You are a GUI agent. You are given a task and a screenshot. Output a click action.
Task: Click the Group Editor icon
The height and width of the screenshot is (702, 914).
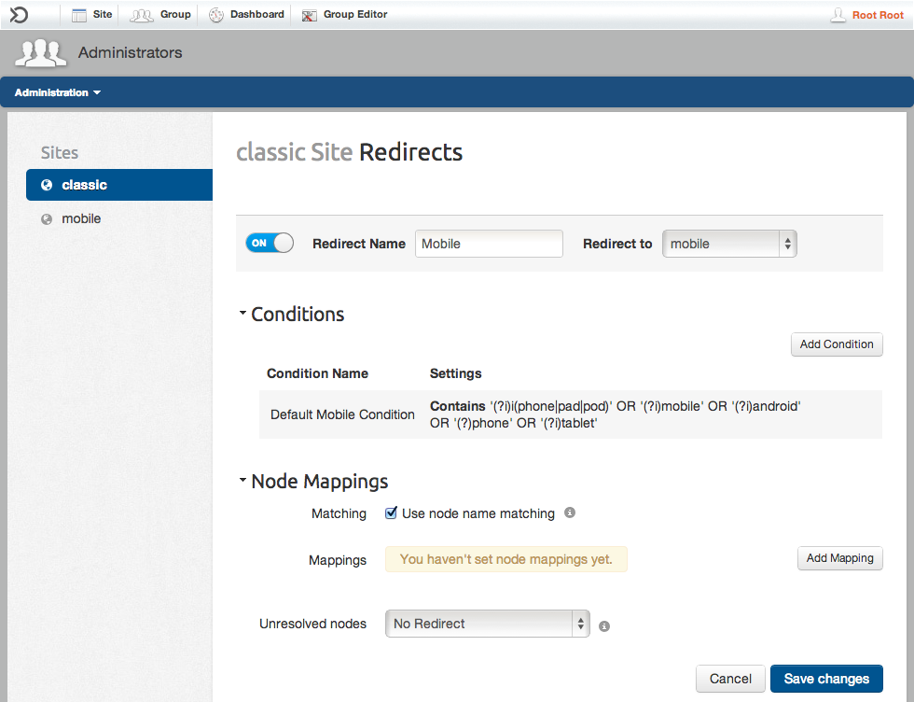(x=309, y=15)
